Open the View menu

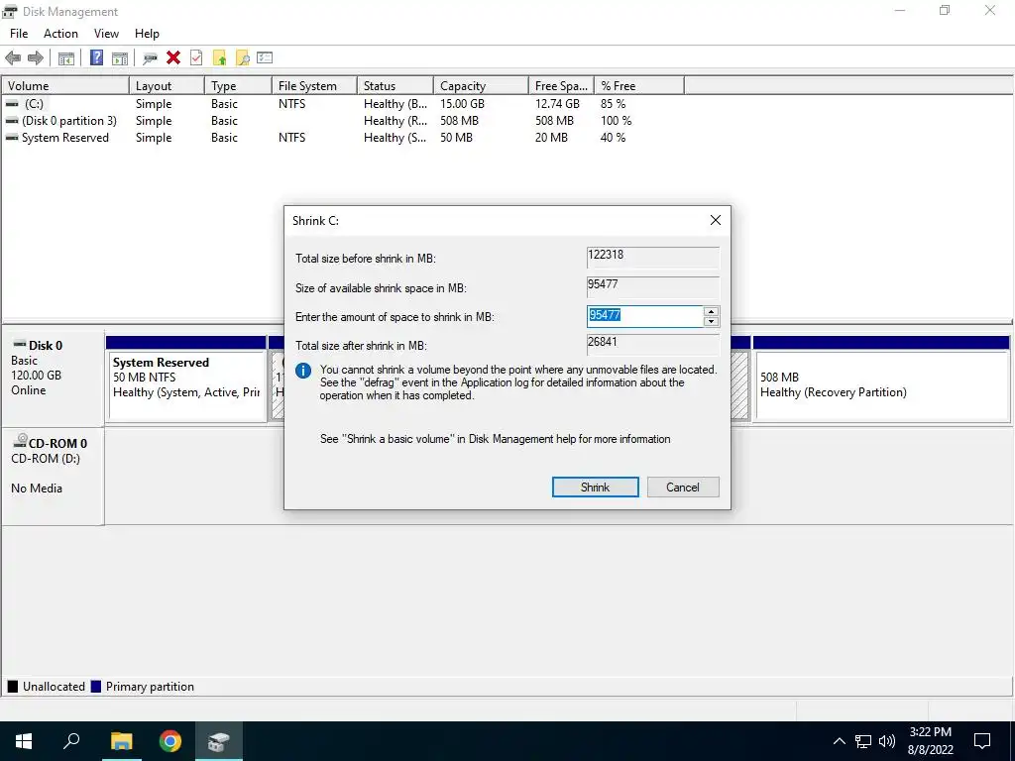pos(106,34)
